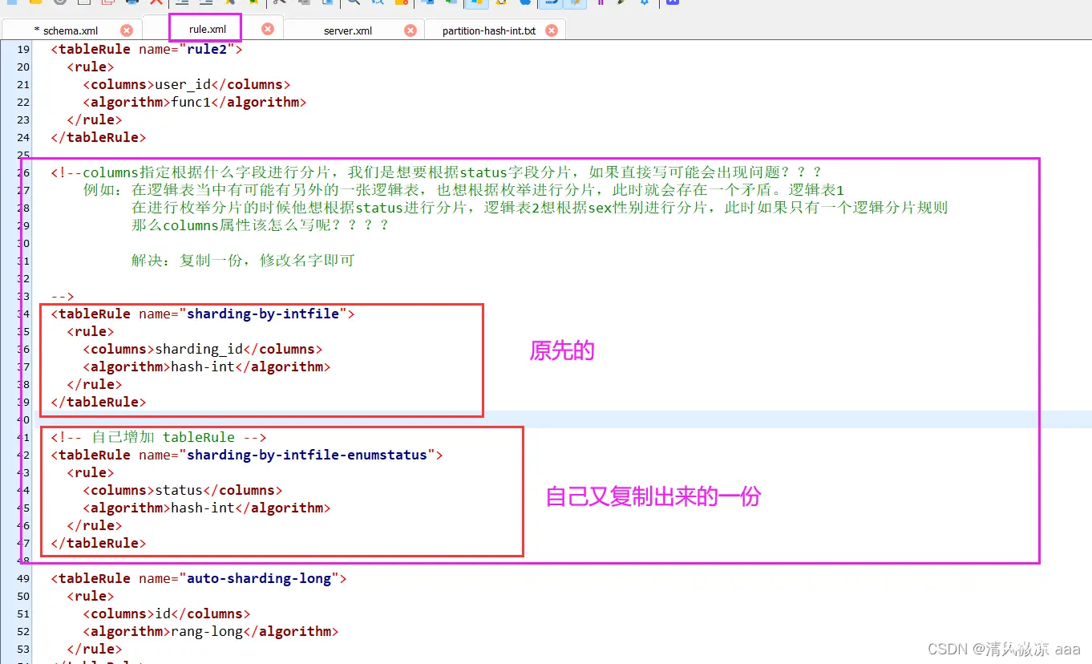Click the status columns line
This screenshot has height=664, width=1092.
[x=183, y=490]
